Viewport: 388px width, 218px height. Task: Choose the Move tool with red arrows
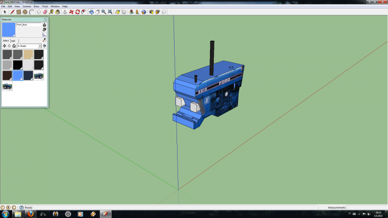point(71,12)
